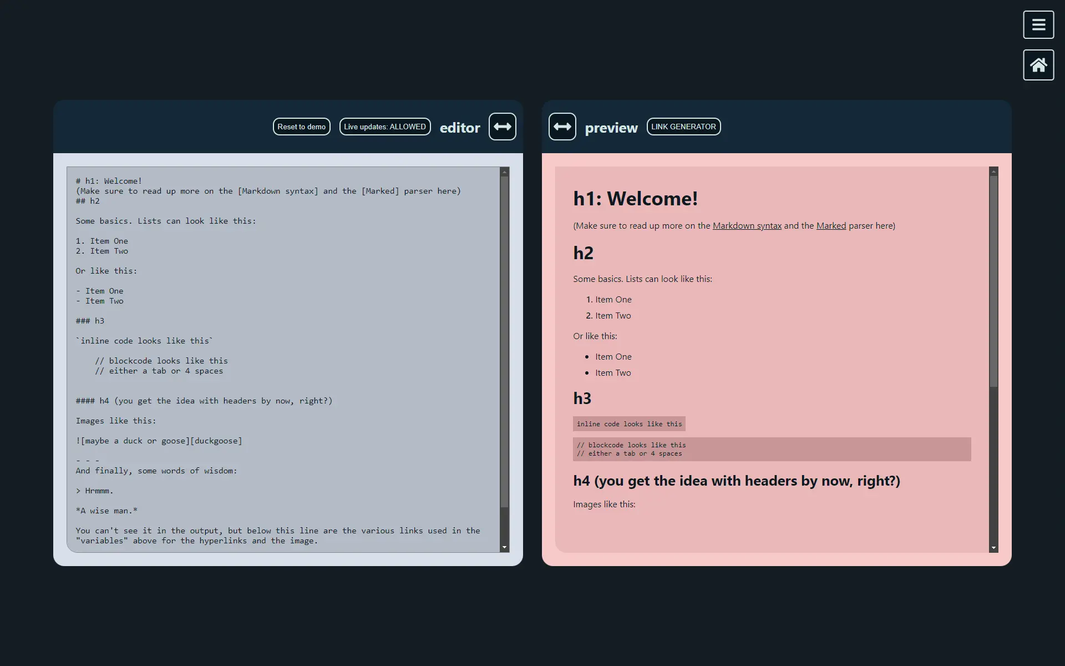Click the editor scrollbar down arrow
This screenshot has height=666, width=1065.
[504, 547]
